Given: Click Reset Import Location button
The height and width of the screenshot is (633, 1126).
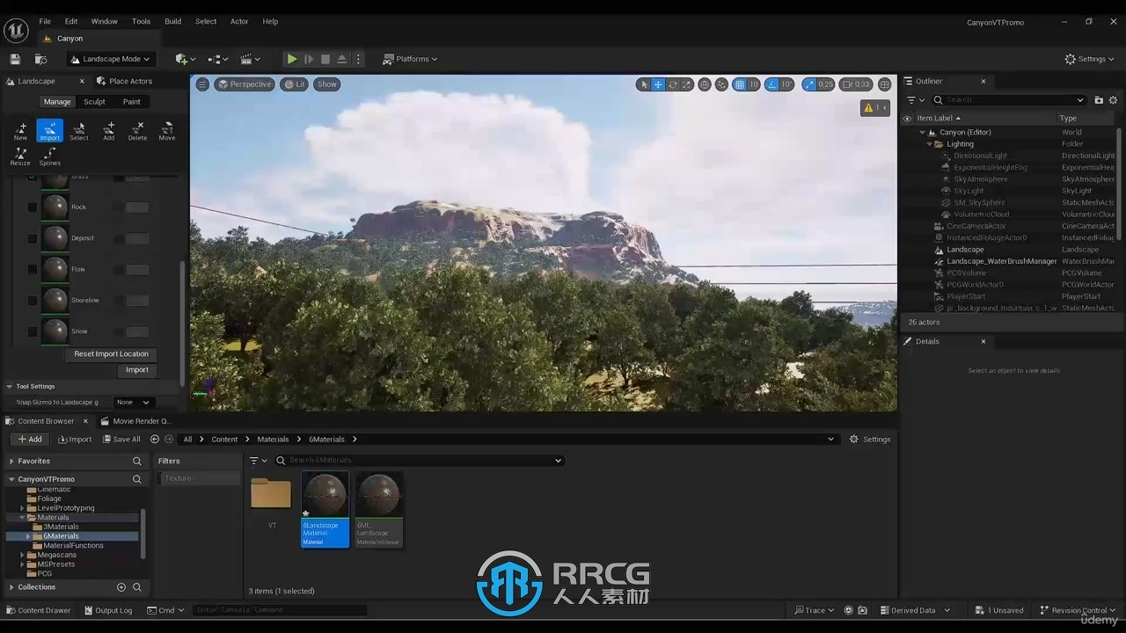Looking at the screenshot, I should [111, 354].
